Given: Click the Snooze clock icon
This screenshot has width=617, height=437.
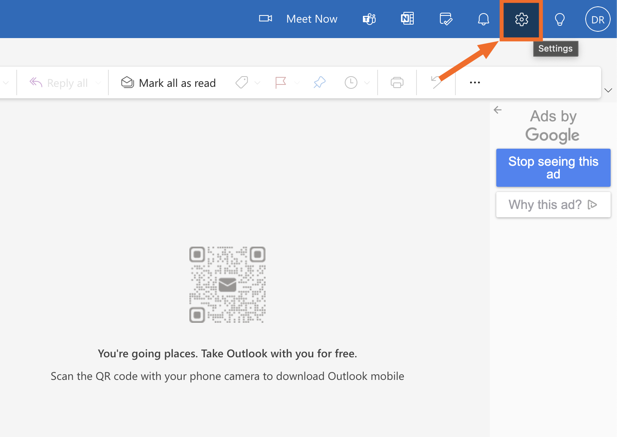Looking at the screenshot, I should [351, 82].
